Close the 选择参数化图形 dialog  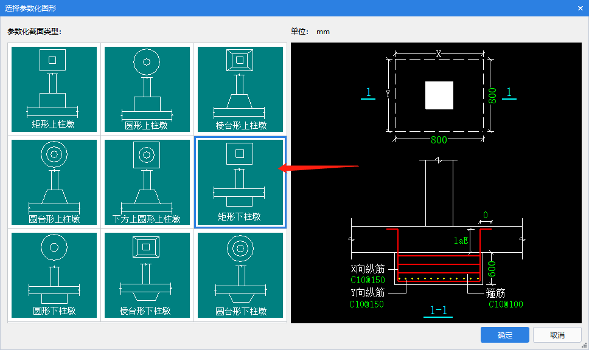pos(580,8)
